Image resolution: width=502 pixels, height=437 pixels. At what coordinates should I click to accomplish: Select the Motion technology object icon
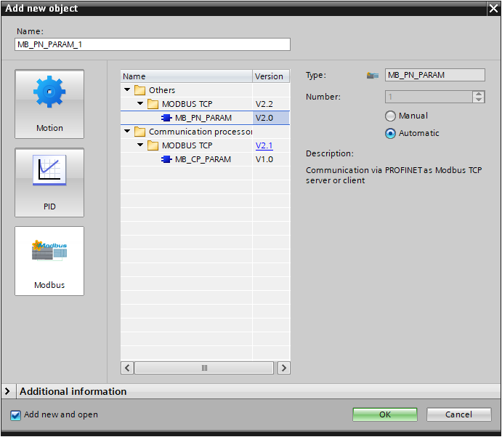coord(49,104)
